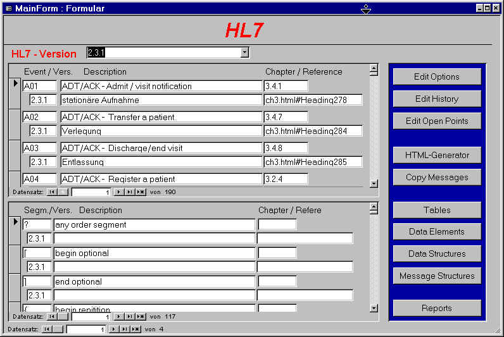The width and height of the screenshot is (504, 337).
Task: Click the Reports button
Action: [437, 308]
